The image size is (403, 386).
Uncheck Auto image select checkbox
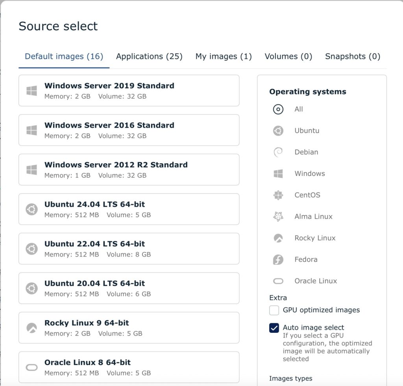(274, 328)
